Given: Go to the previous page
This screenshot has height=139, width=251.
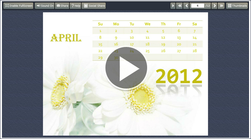Looking at the screenshot, I should pyautogui.click(x=186, y=6).
